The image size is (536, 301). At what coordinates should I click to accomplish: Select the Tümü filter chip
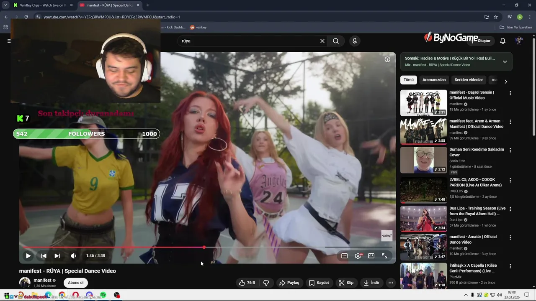(408, 80)
